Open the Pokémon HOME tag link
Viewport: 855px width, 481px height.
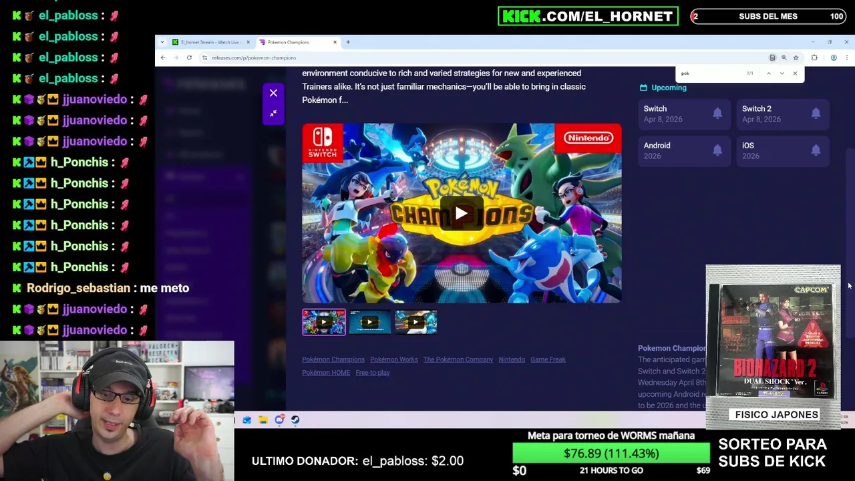(326, 373)
